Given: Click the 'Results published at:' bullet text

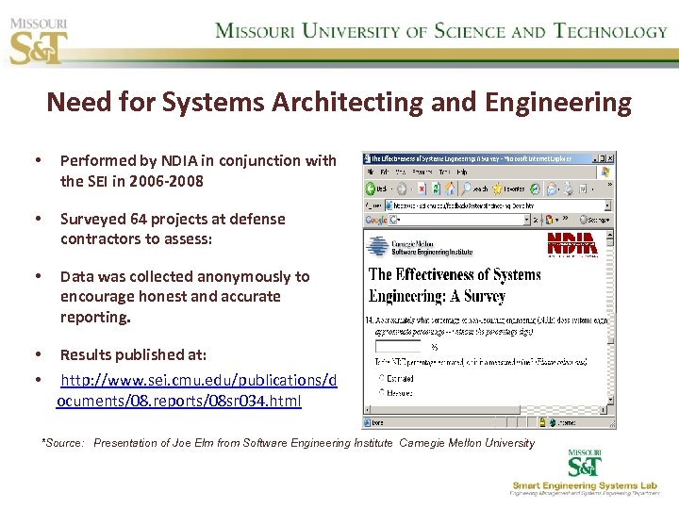Looking at the screenshot, I should (x=133, y=355).
